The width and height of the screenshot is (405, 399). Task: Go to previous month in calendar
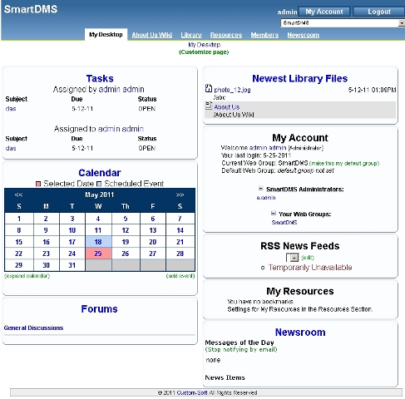click(18, 195)
